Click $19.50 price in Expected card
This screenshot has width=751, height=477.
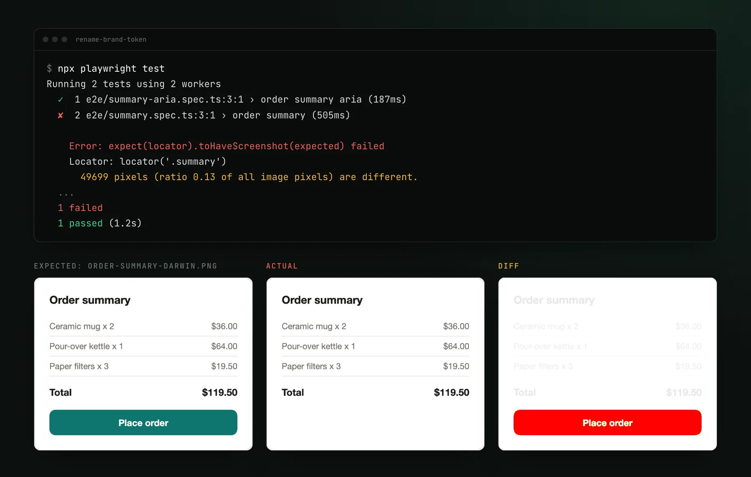(224, 367)
